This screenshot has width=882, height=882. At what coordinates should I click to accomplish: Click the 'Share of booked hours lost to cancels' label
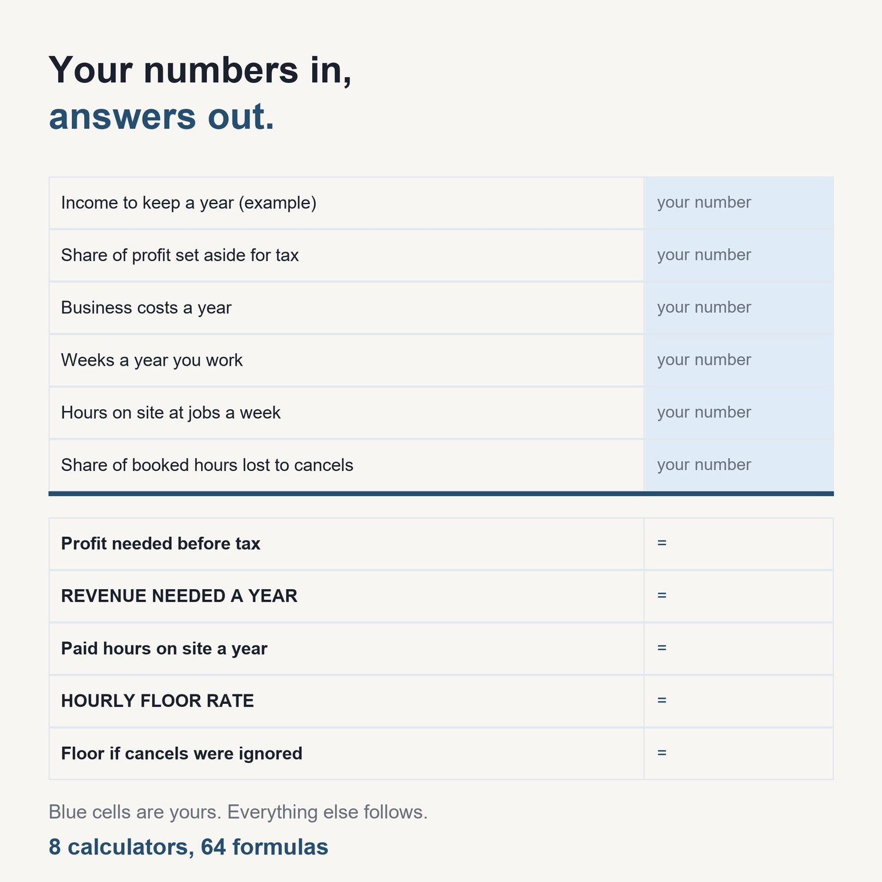[207, 465]
